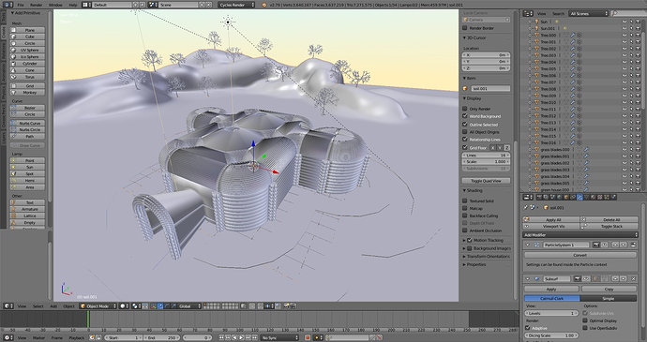
Task: Toggle Adaptive subdivision checkbox
Action: pyautogui.click(x=528, y=328)
